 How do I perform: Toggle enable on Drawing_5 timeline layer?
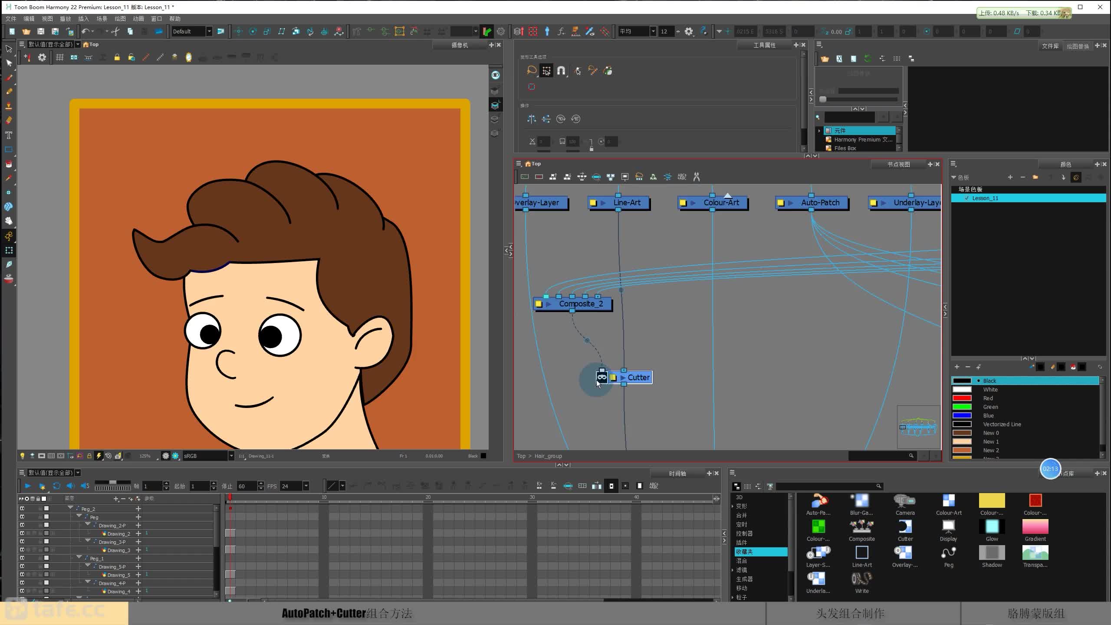[22, 575]
